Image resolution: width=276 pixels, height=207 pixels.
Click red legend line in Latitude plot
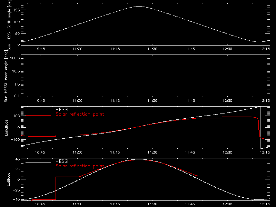[38, 167]
